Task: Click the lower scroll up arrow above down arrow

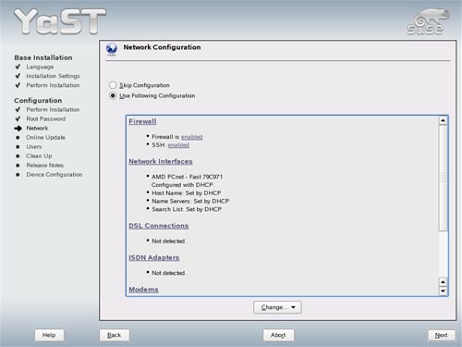Action: (x=443, y=282)
